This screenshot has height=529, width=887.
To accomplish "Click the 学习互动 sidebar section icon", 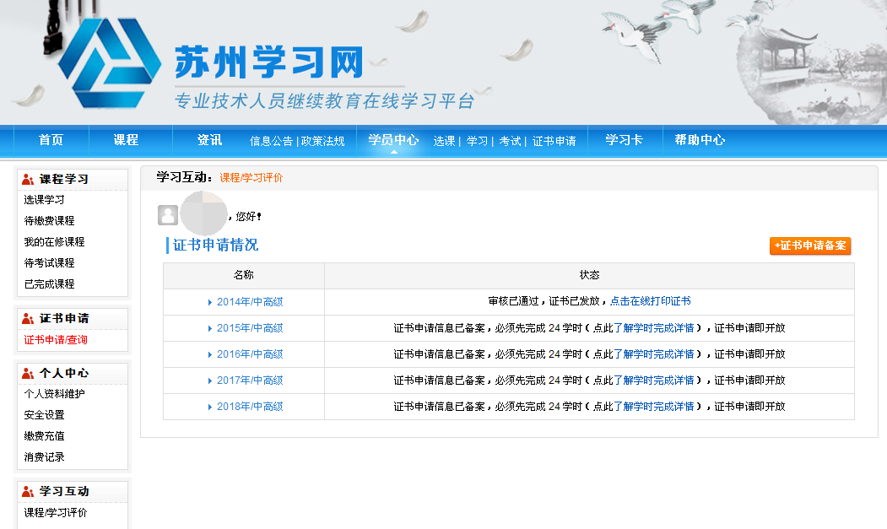I will tap(28, 491).
